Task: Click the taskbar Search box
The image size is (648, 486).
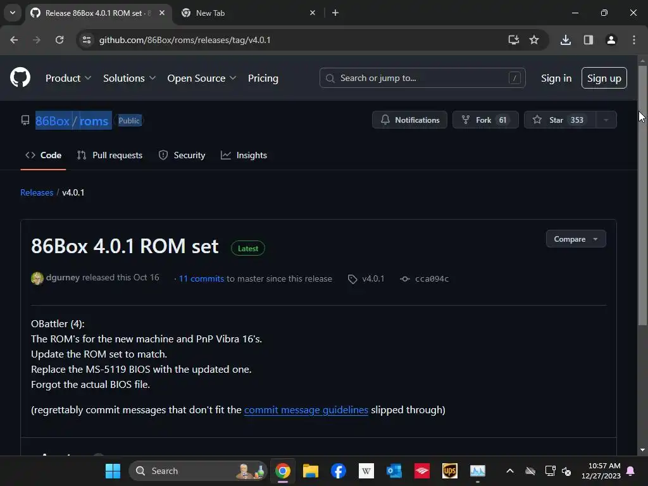Action: pos(198,471)
